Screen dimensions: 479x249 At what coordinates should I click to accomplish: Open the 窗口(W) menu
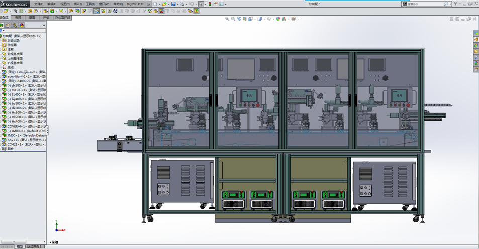click(104, 4)
